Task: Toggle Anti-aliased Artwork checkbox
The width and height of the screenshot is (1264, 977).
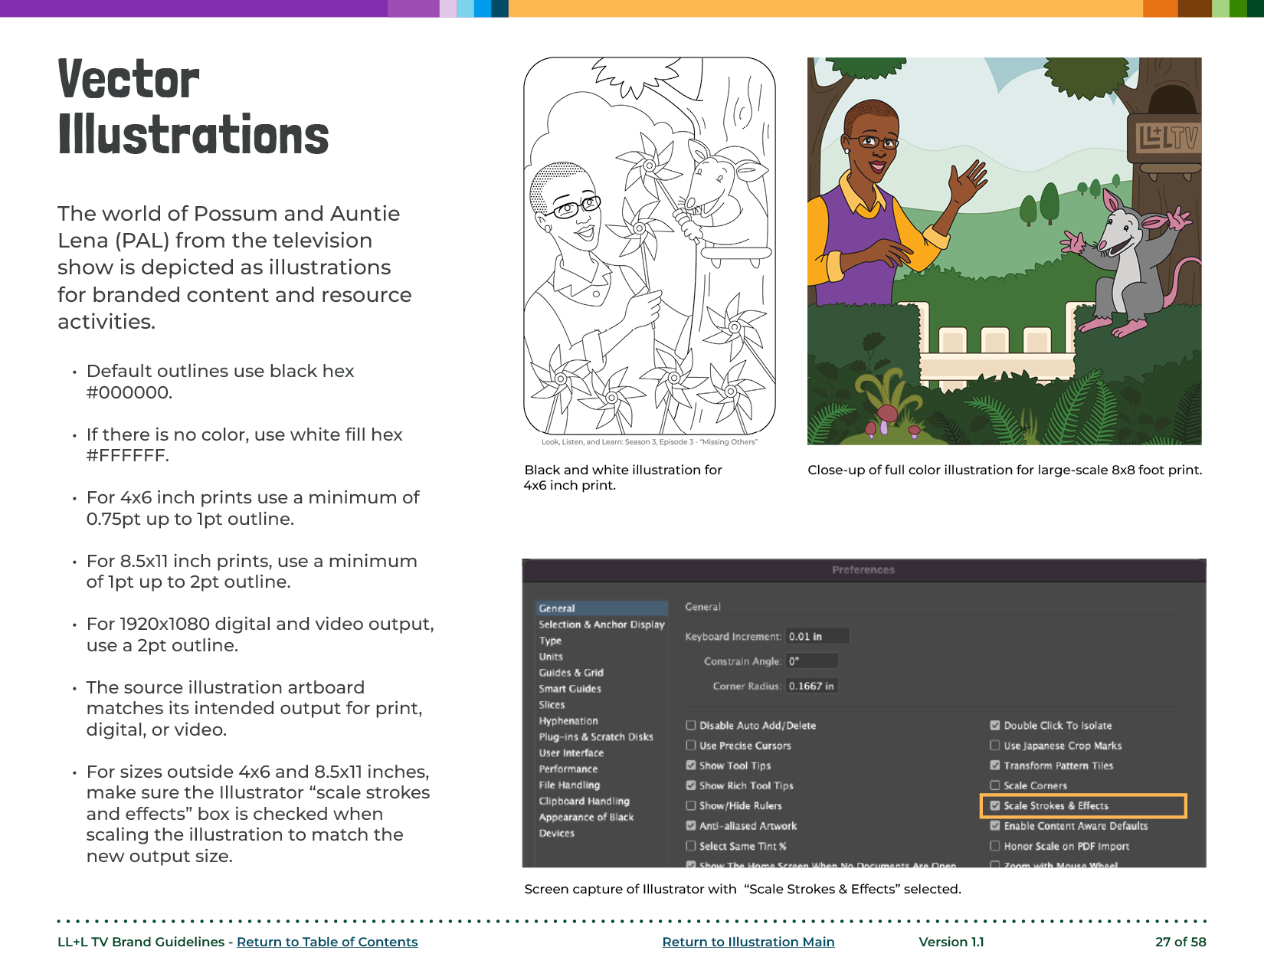Action: tap(691, 825)
